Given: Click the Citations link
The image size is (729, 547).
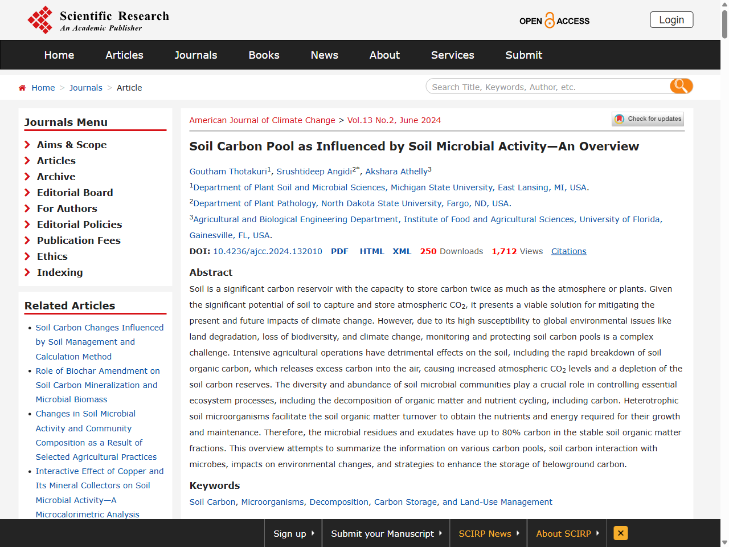Looking at the screenshot, I should (568, 251).
